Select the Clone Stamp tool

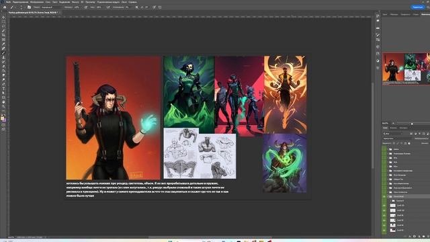3,57
